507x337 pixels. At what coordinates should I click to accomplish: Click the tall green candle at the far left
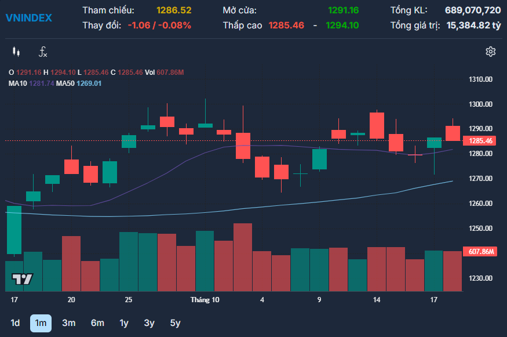(14, 230)
